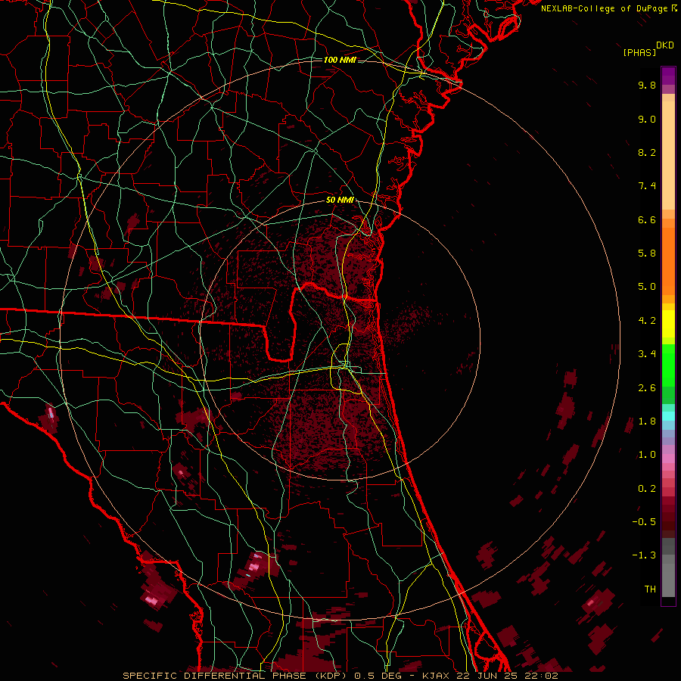Pick the peach band of the color bar
Viewport: 681px width, 681px height.
(668, 155)
